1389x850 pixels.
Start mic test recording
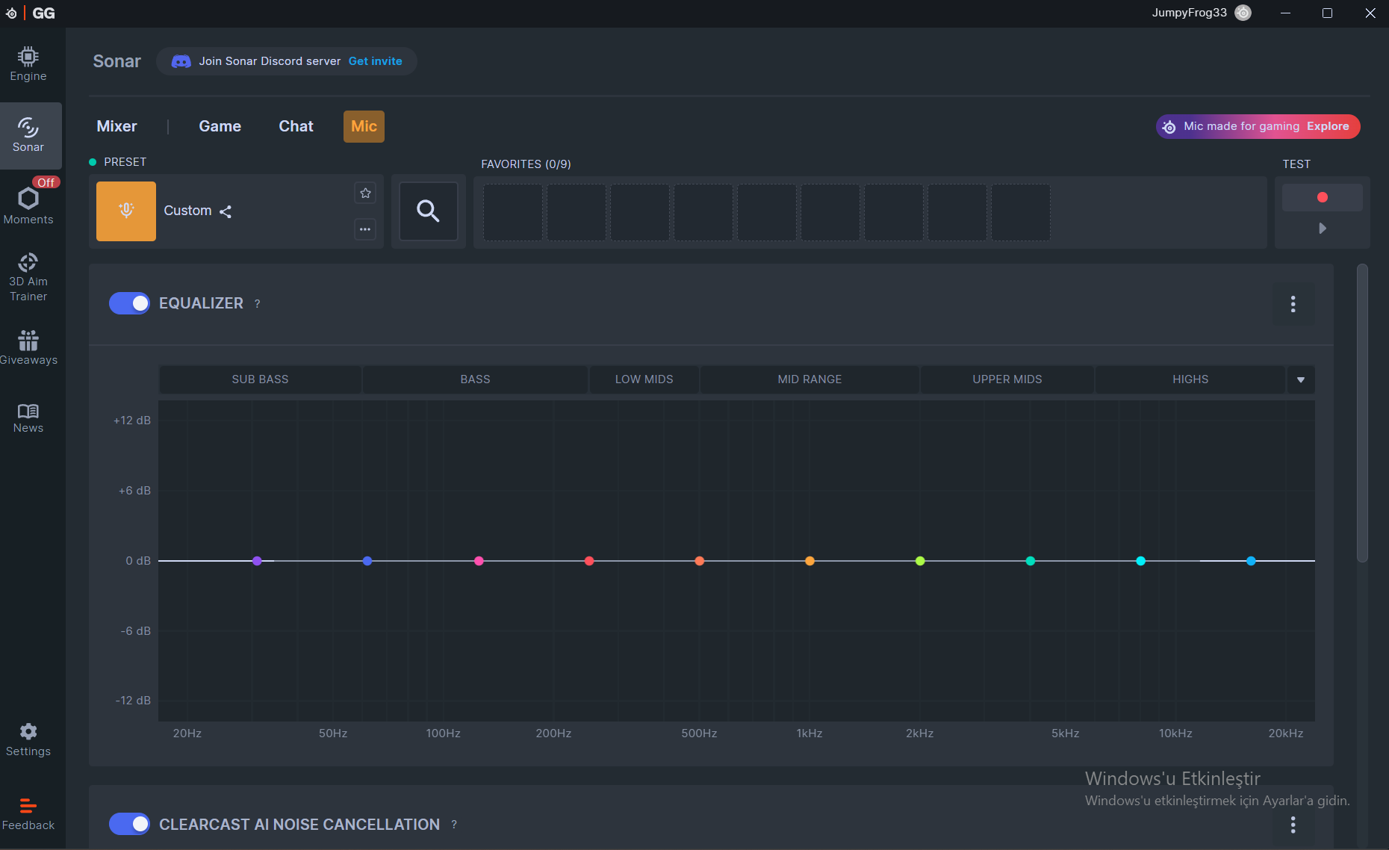(x=1323, y=197)
